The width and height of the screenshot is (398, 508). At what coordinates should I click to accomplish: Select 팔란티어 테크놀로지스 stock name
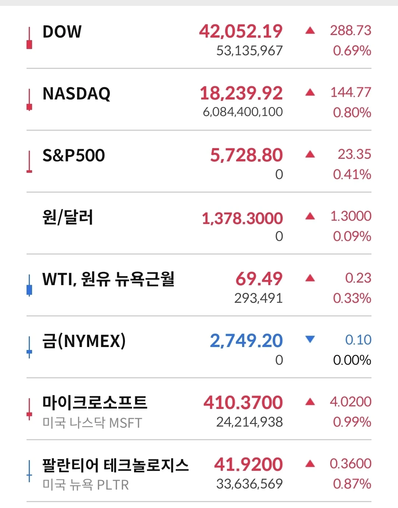[115, 465]
